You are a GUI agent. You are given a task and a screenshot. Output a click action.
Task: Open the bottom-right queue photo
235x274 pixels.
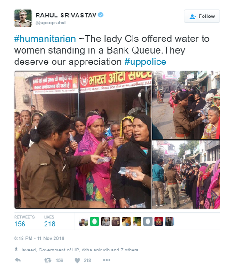[186, 174]
